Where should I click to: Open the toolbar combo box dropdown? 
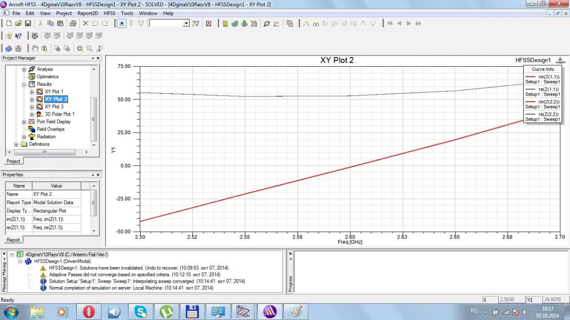click(186, 24)
